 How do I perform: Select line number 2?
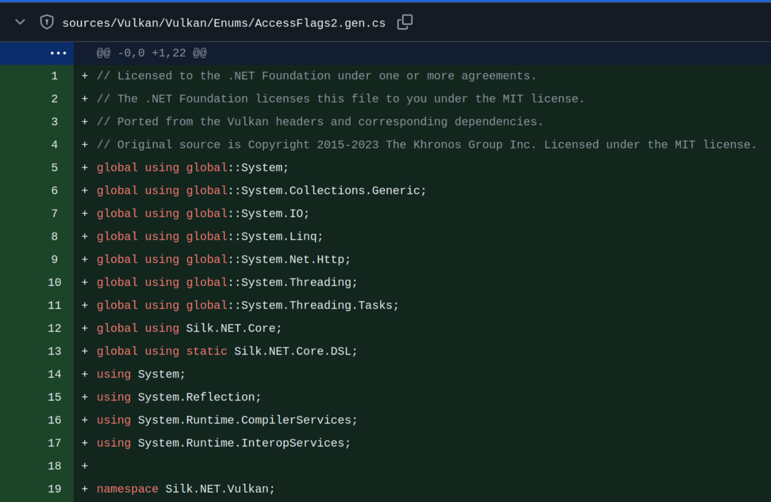[x=54, y=99]
